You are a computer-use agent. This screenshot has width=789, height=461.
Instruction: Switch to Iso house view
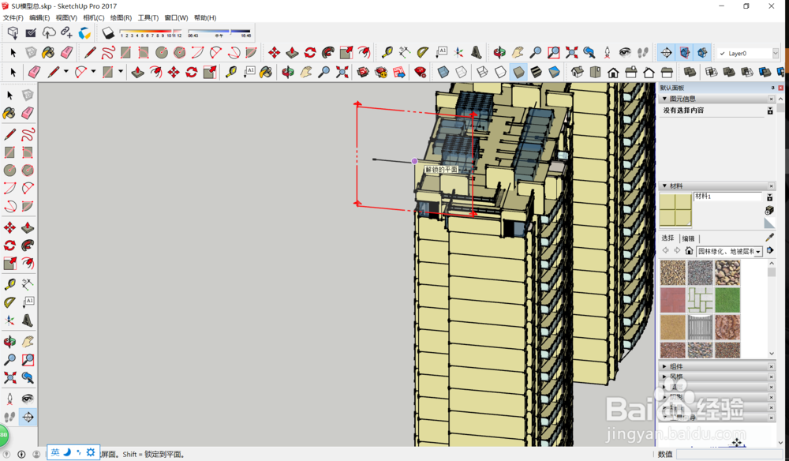578,73
